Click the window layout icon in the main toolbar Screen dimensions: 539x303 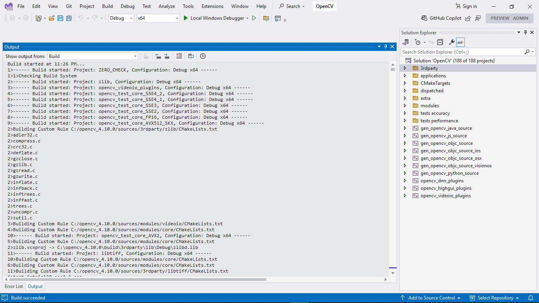(278, 18)
